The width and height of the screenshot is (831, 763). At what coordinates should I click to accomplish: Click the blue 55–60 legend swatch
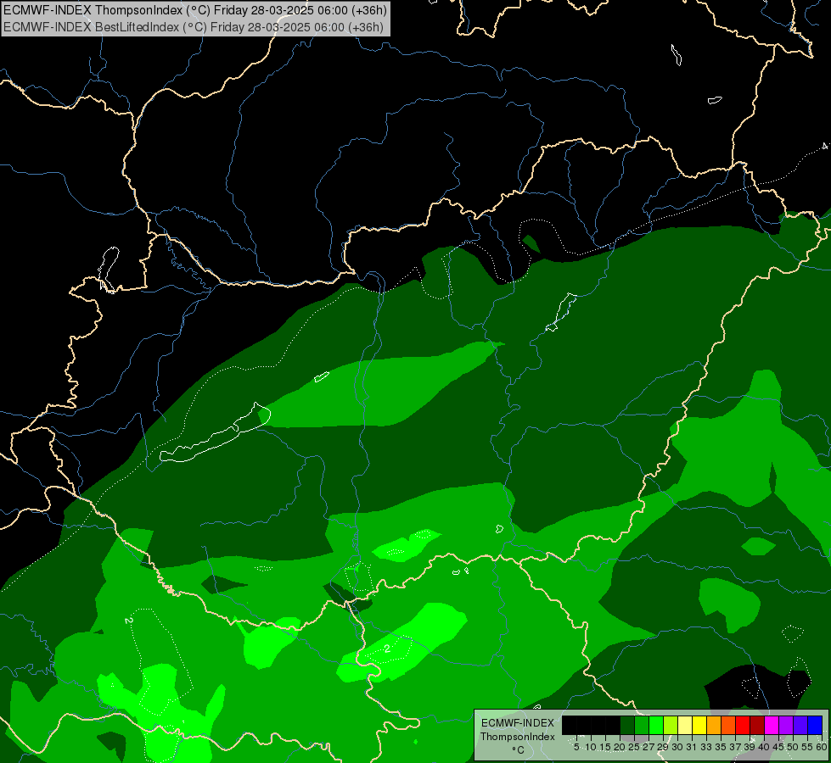tap(815, 725)
